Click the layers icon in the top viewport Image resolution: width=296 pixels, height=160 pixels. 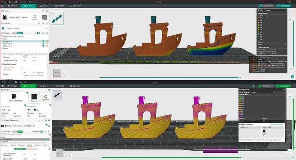pos(293,77)
